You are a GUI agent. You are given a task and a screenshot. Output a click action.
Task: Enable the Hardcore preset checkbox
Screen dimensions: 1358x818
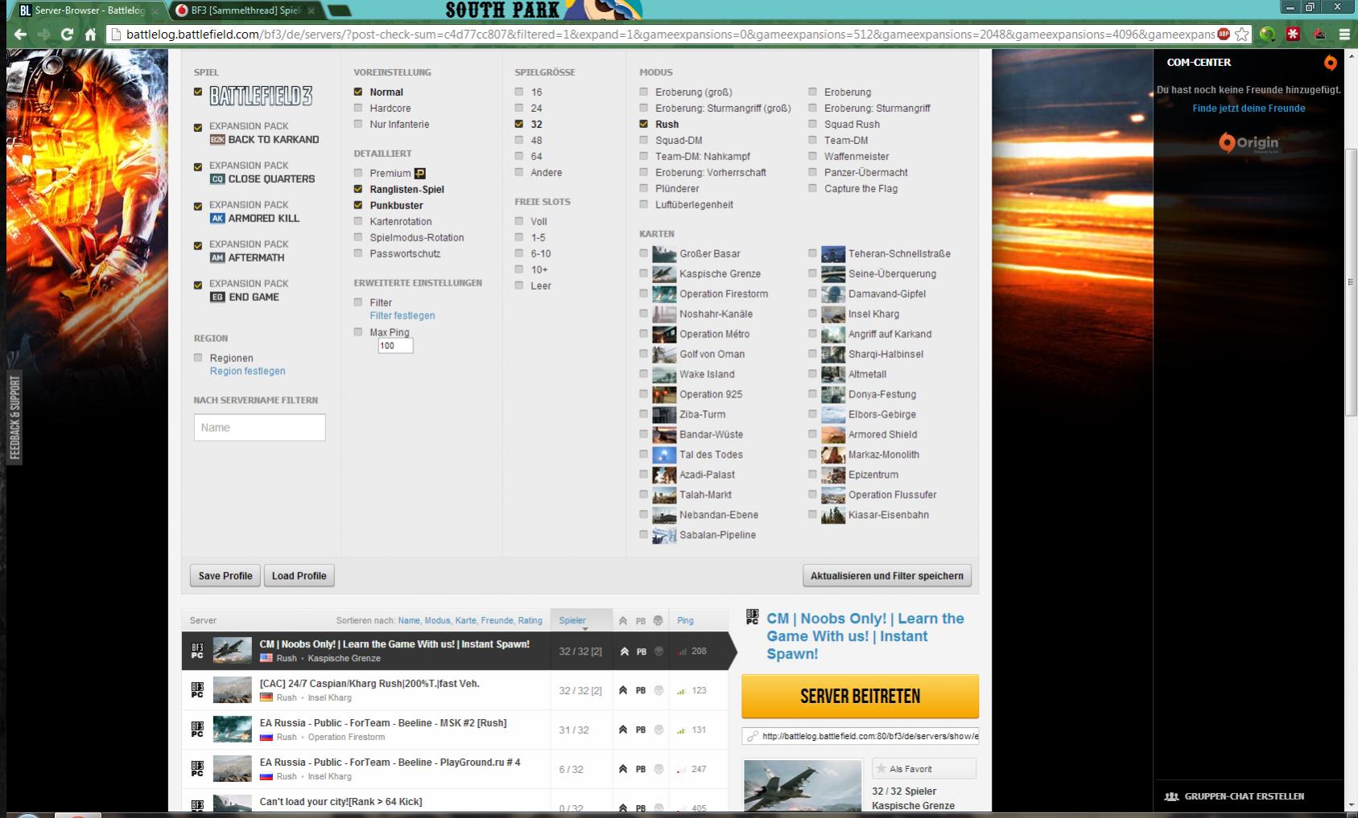click(x=358, y=108)
